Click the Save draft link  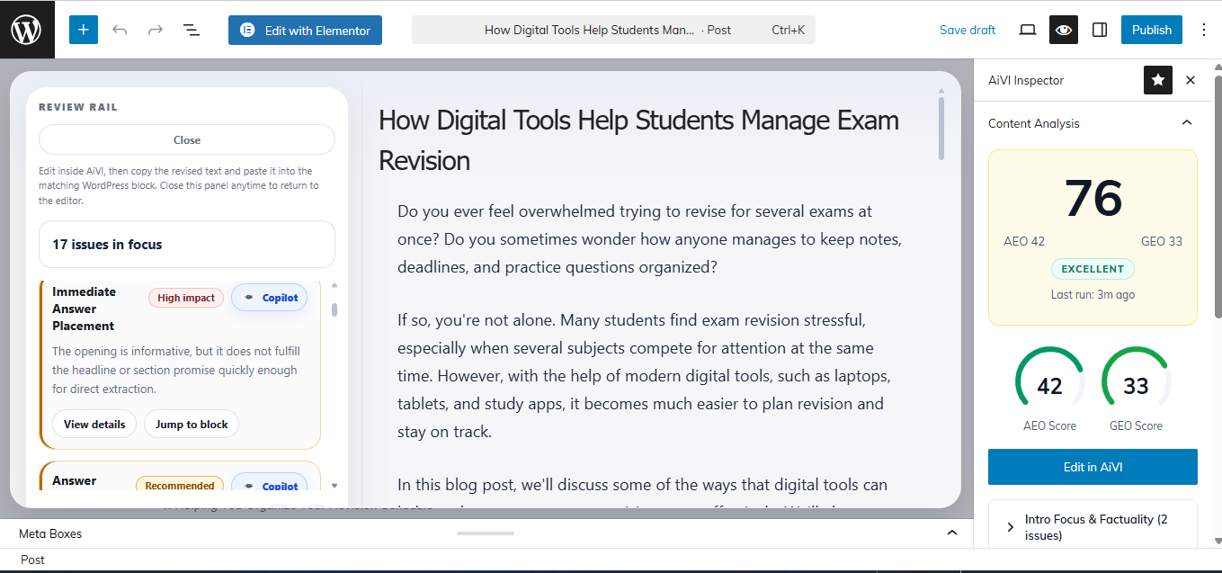pos(968,30)
